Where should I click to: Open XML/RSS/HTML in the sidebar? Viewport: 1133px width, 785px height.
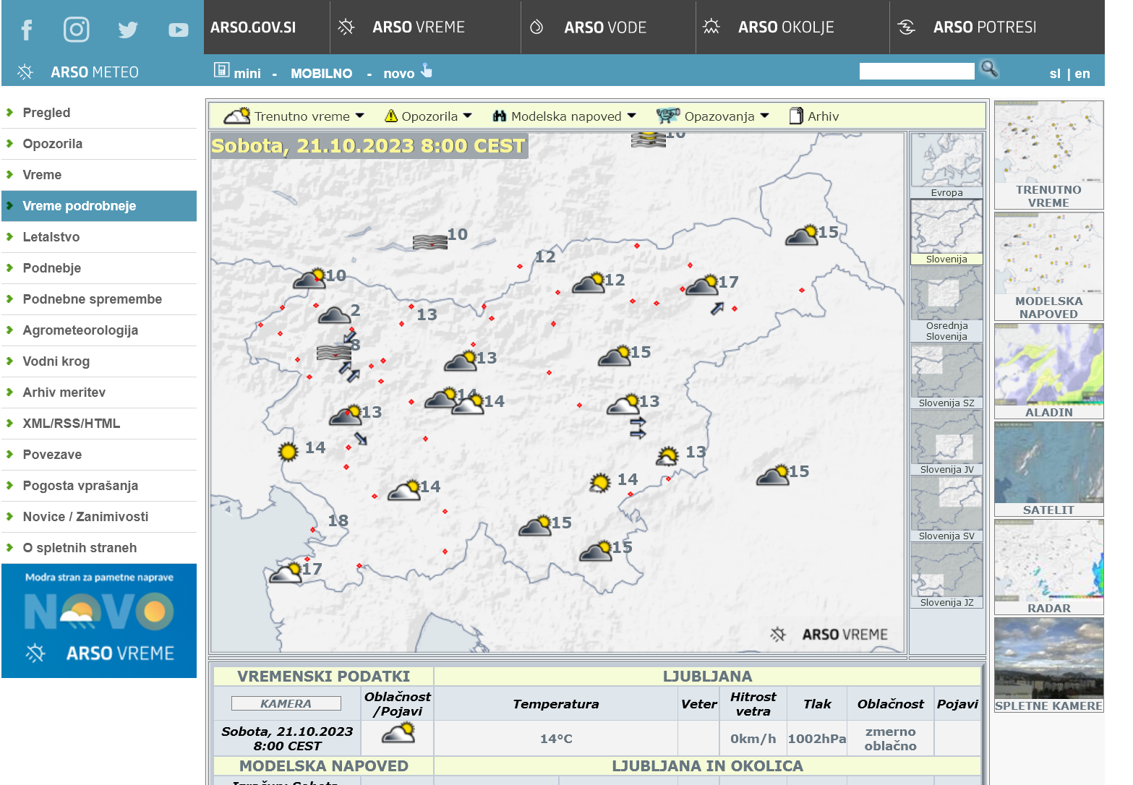click(x=99, y=424)
